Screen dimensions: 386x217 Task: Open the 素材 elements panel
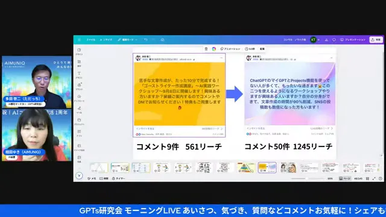pyautogui.click(x=79, y=63)
